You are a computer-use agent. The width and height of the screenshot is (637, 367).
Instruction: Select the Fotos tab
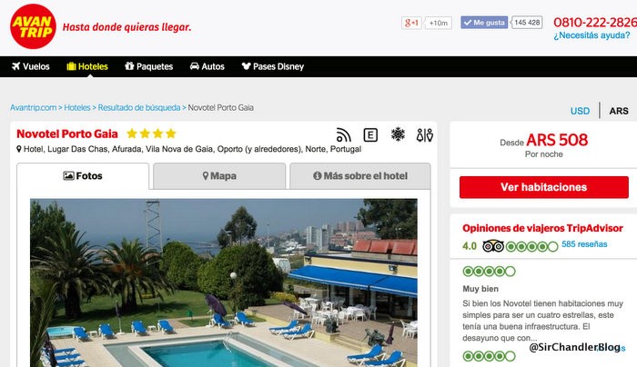(x=83, y=176)
